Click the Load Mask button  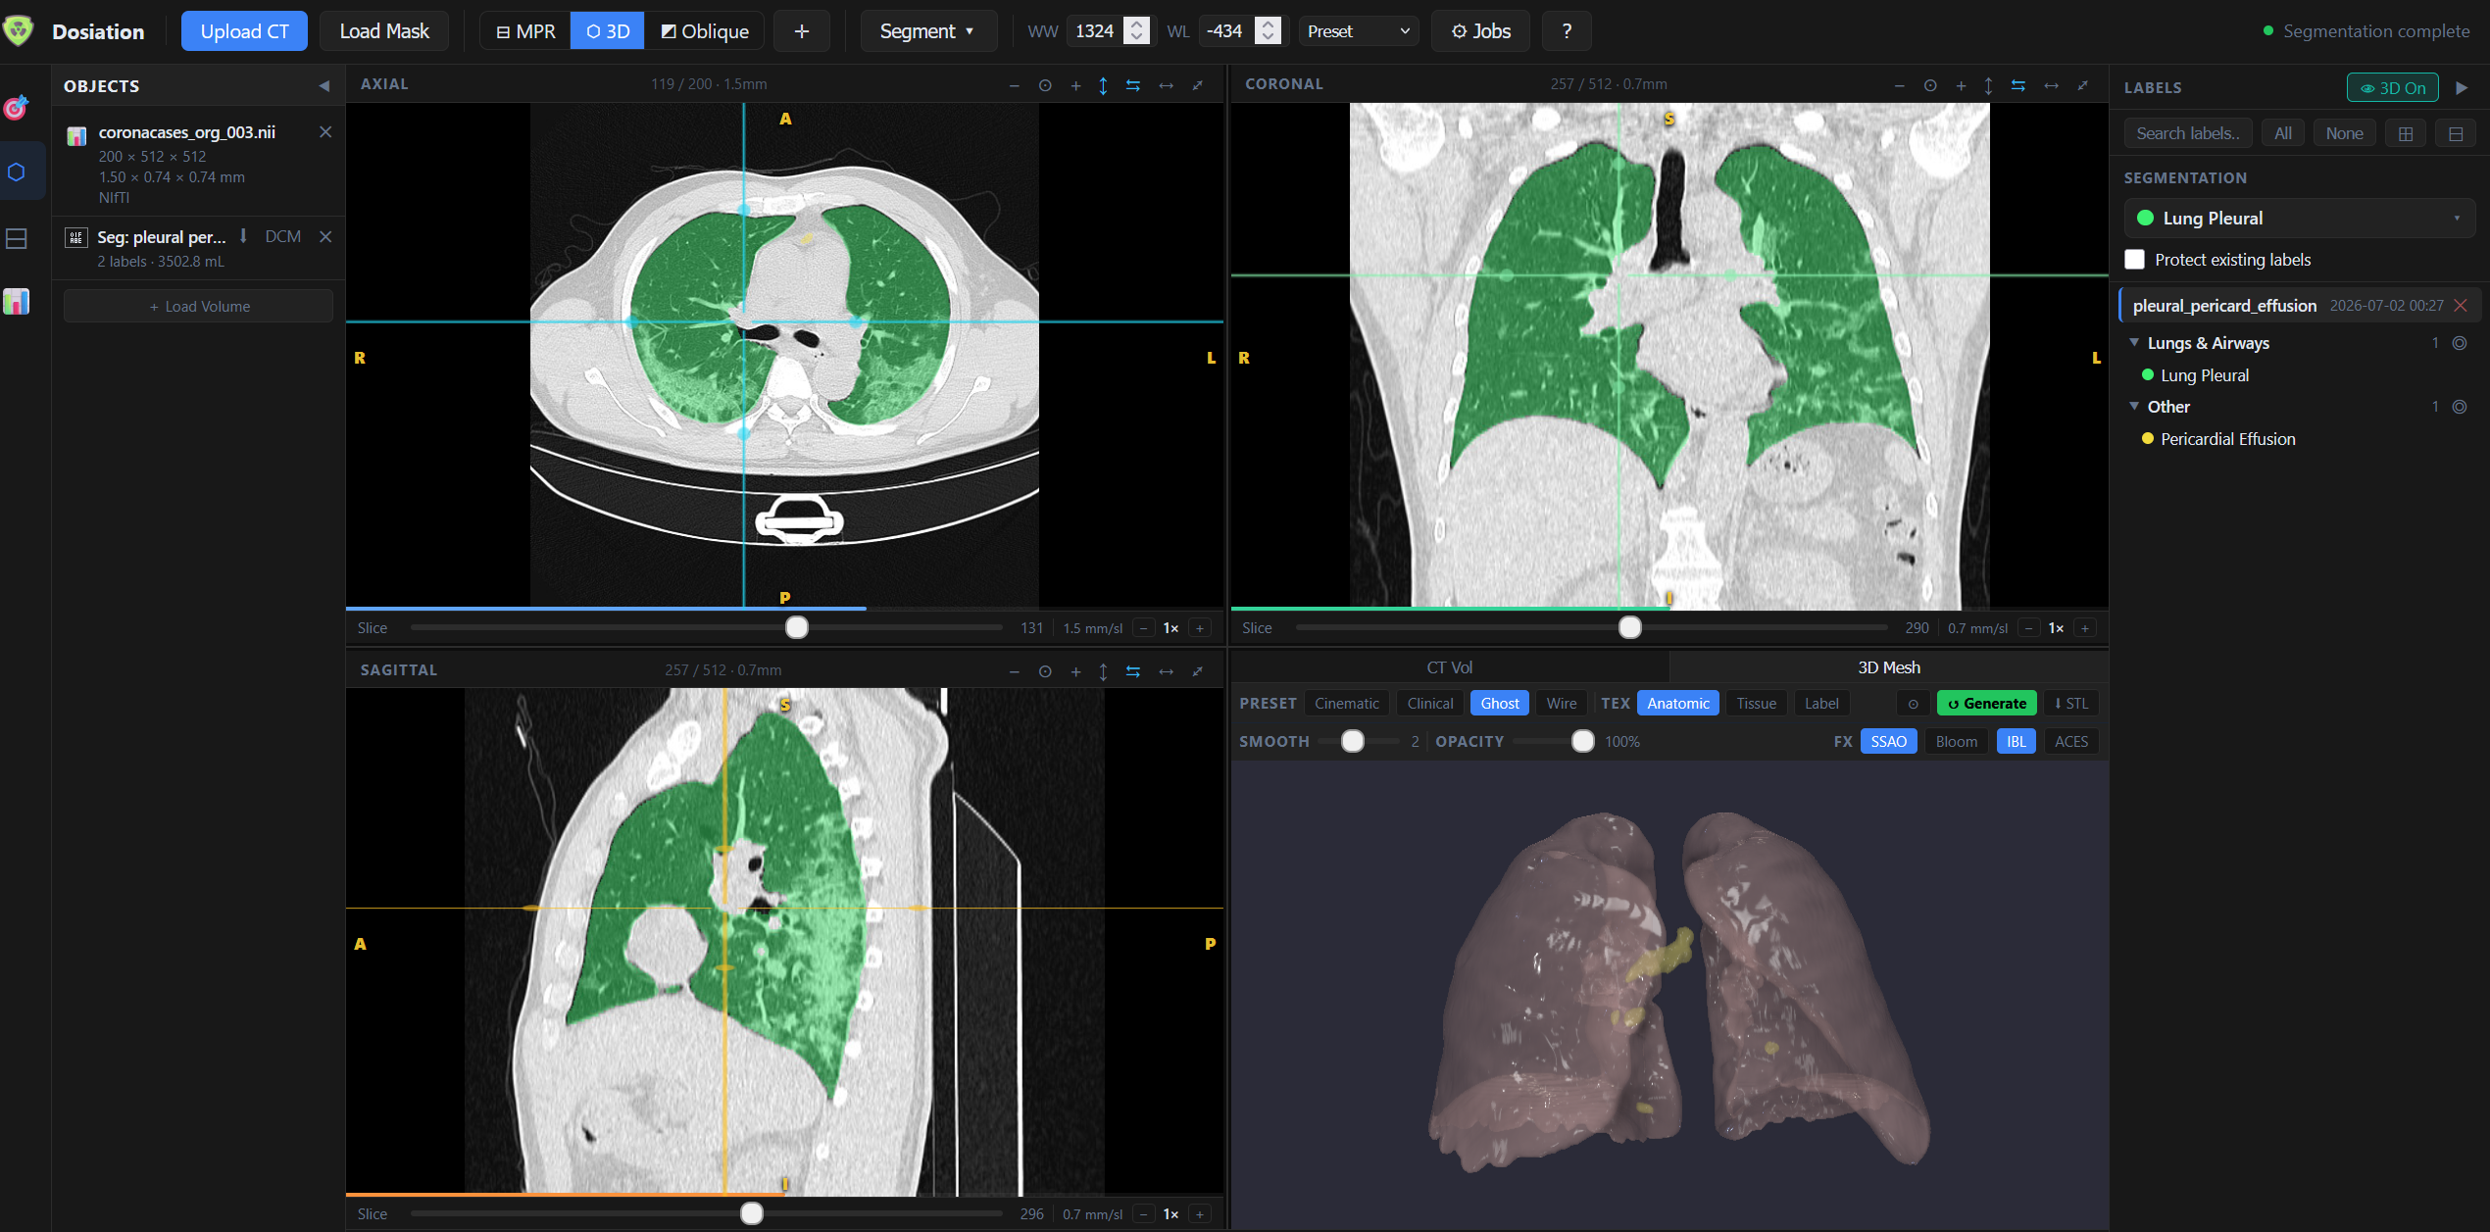[x=384, y=31]
